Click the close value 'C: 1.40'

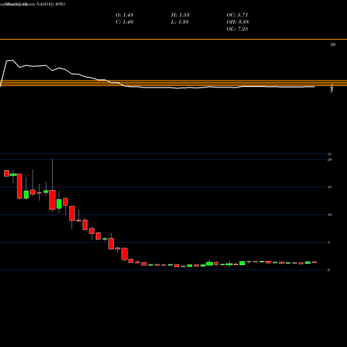pos(124,22)
